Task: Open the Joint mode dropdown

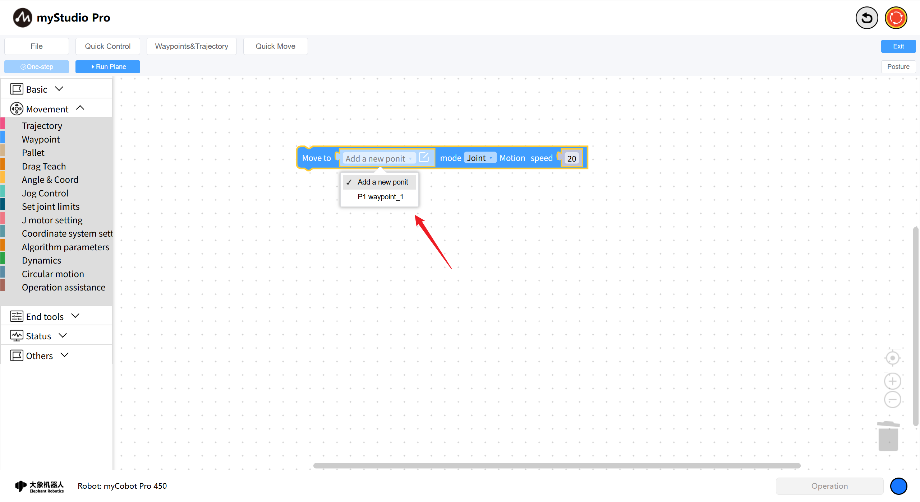Action: (x=480, y=158)
